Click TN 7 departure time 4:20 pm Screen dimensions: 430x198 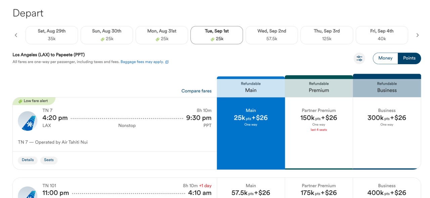pyautogui.click(x=55, y=118)
